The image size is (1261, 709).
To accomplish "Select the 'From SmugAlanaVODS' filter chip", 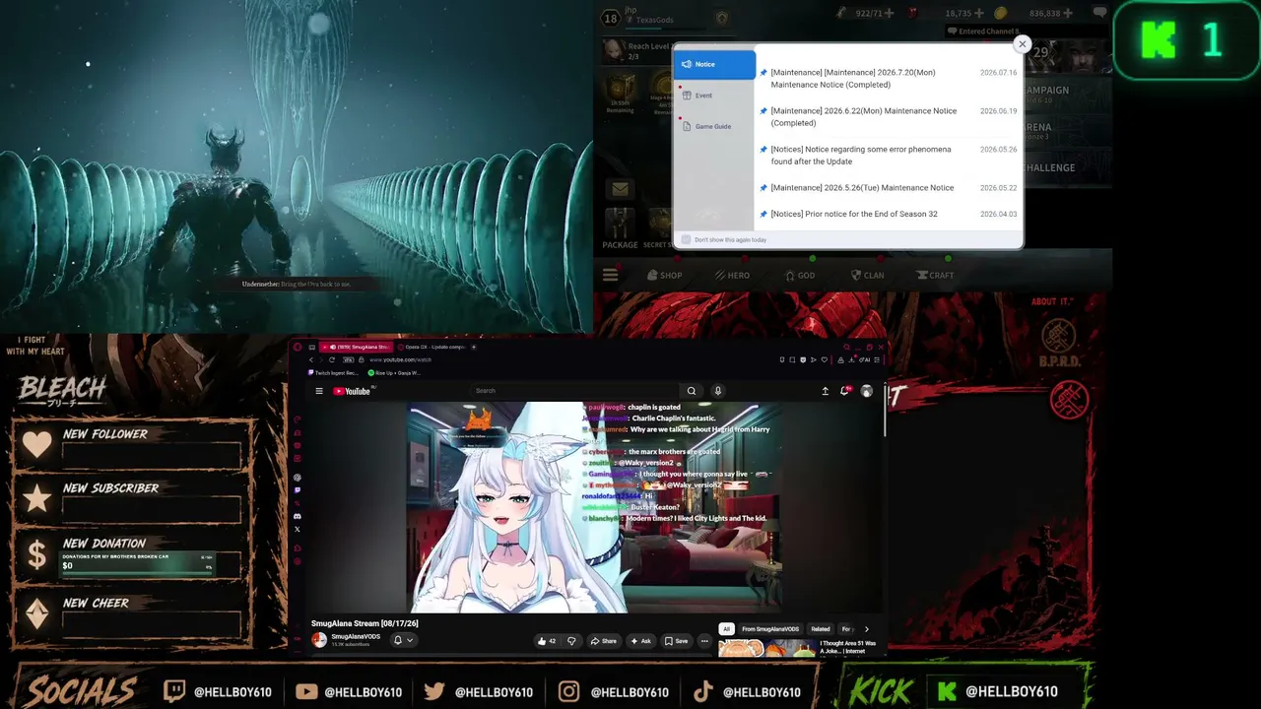I will (x=770, y=629).
